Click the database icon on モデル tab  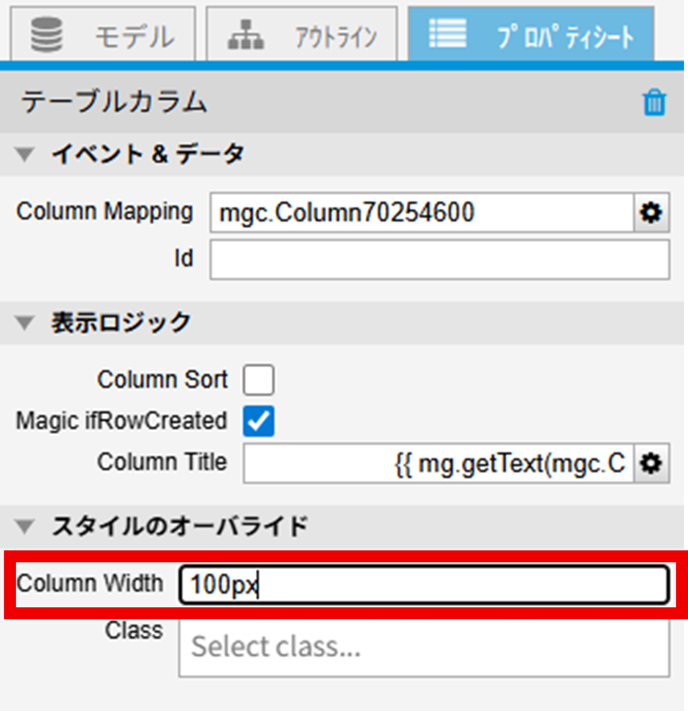point(47,35)
